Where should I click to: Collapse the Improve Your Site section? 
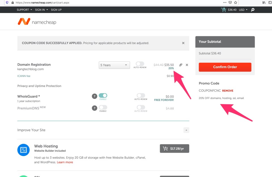[x=186, y=130]
